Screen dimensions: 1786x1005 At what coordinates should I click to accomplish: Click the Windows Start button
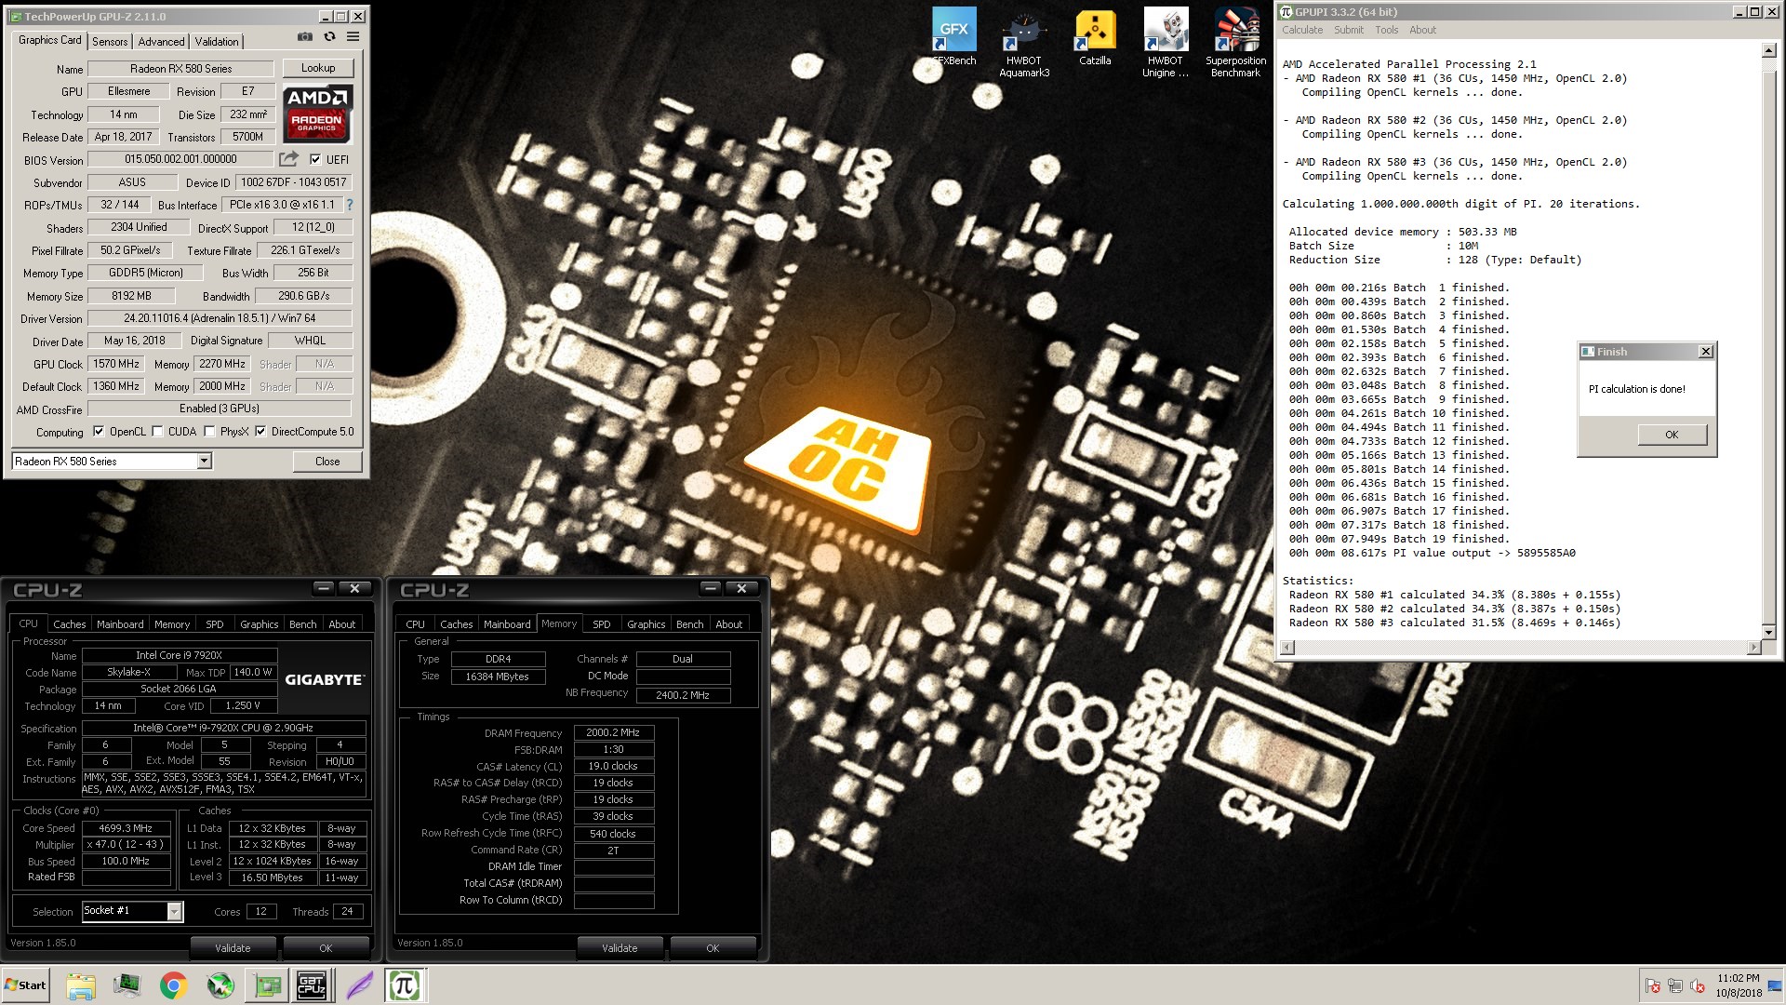(26, 985)
